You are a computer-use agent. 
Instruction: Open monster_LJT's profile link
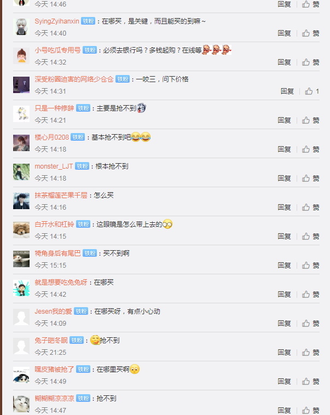tap(54, 166)
